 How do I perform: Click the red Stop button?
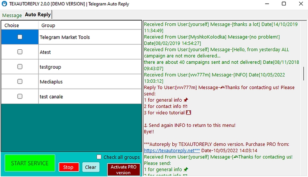[x=68, y=167]
